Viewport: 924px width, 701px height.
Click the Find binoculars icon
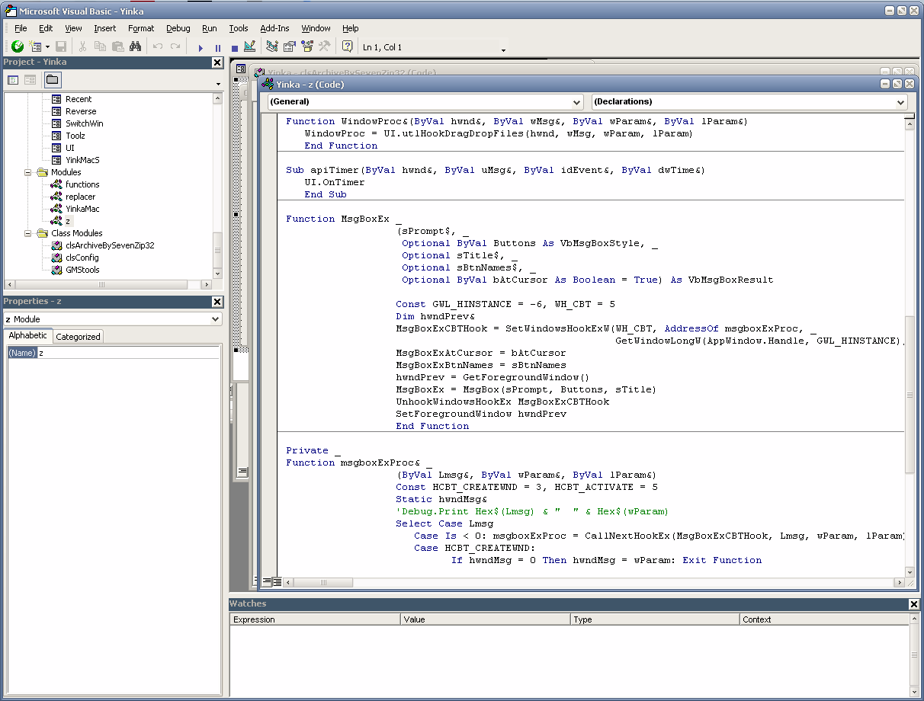pyautogui.click(x=135, y=47)
